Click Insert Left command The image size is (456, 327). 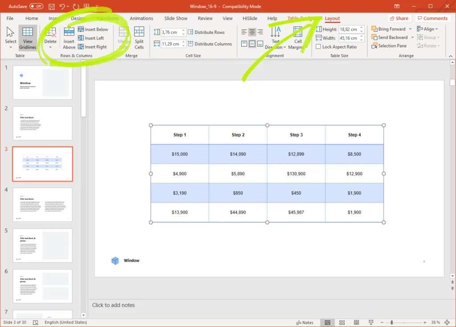click(91, 38)
